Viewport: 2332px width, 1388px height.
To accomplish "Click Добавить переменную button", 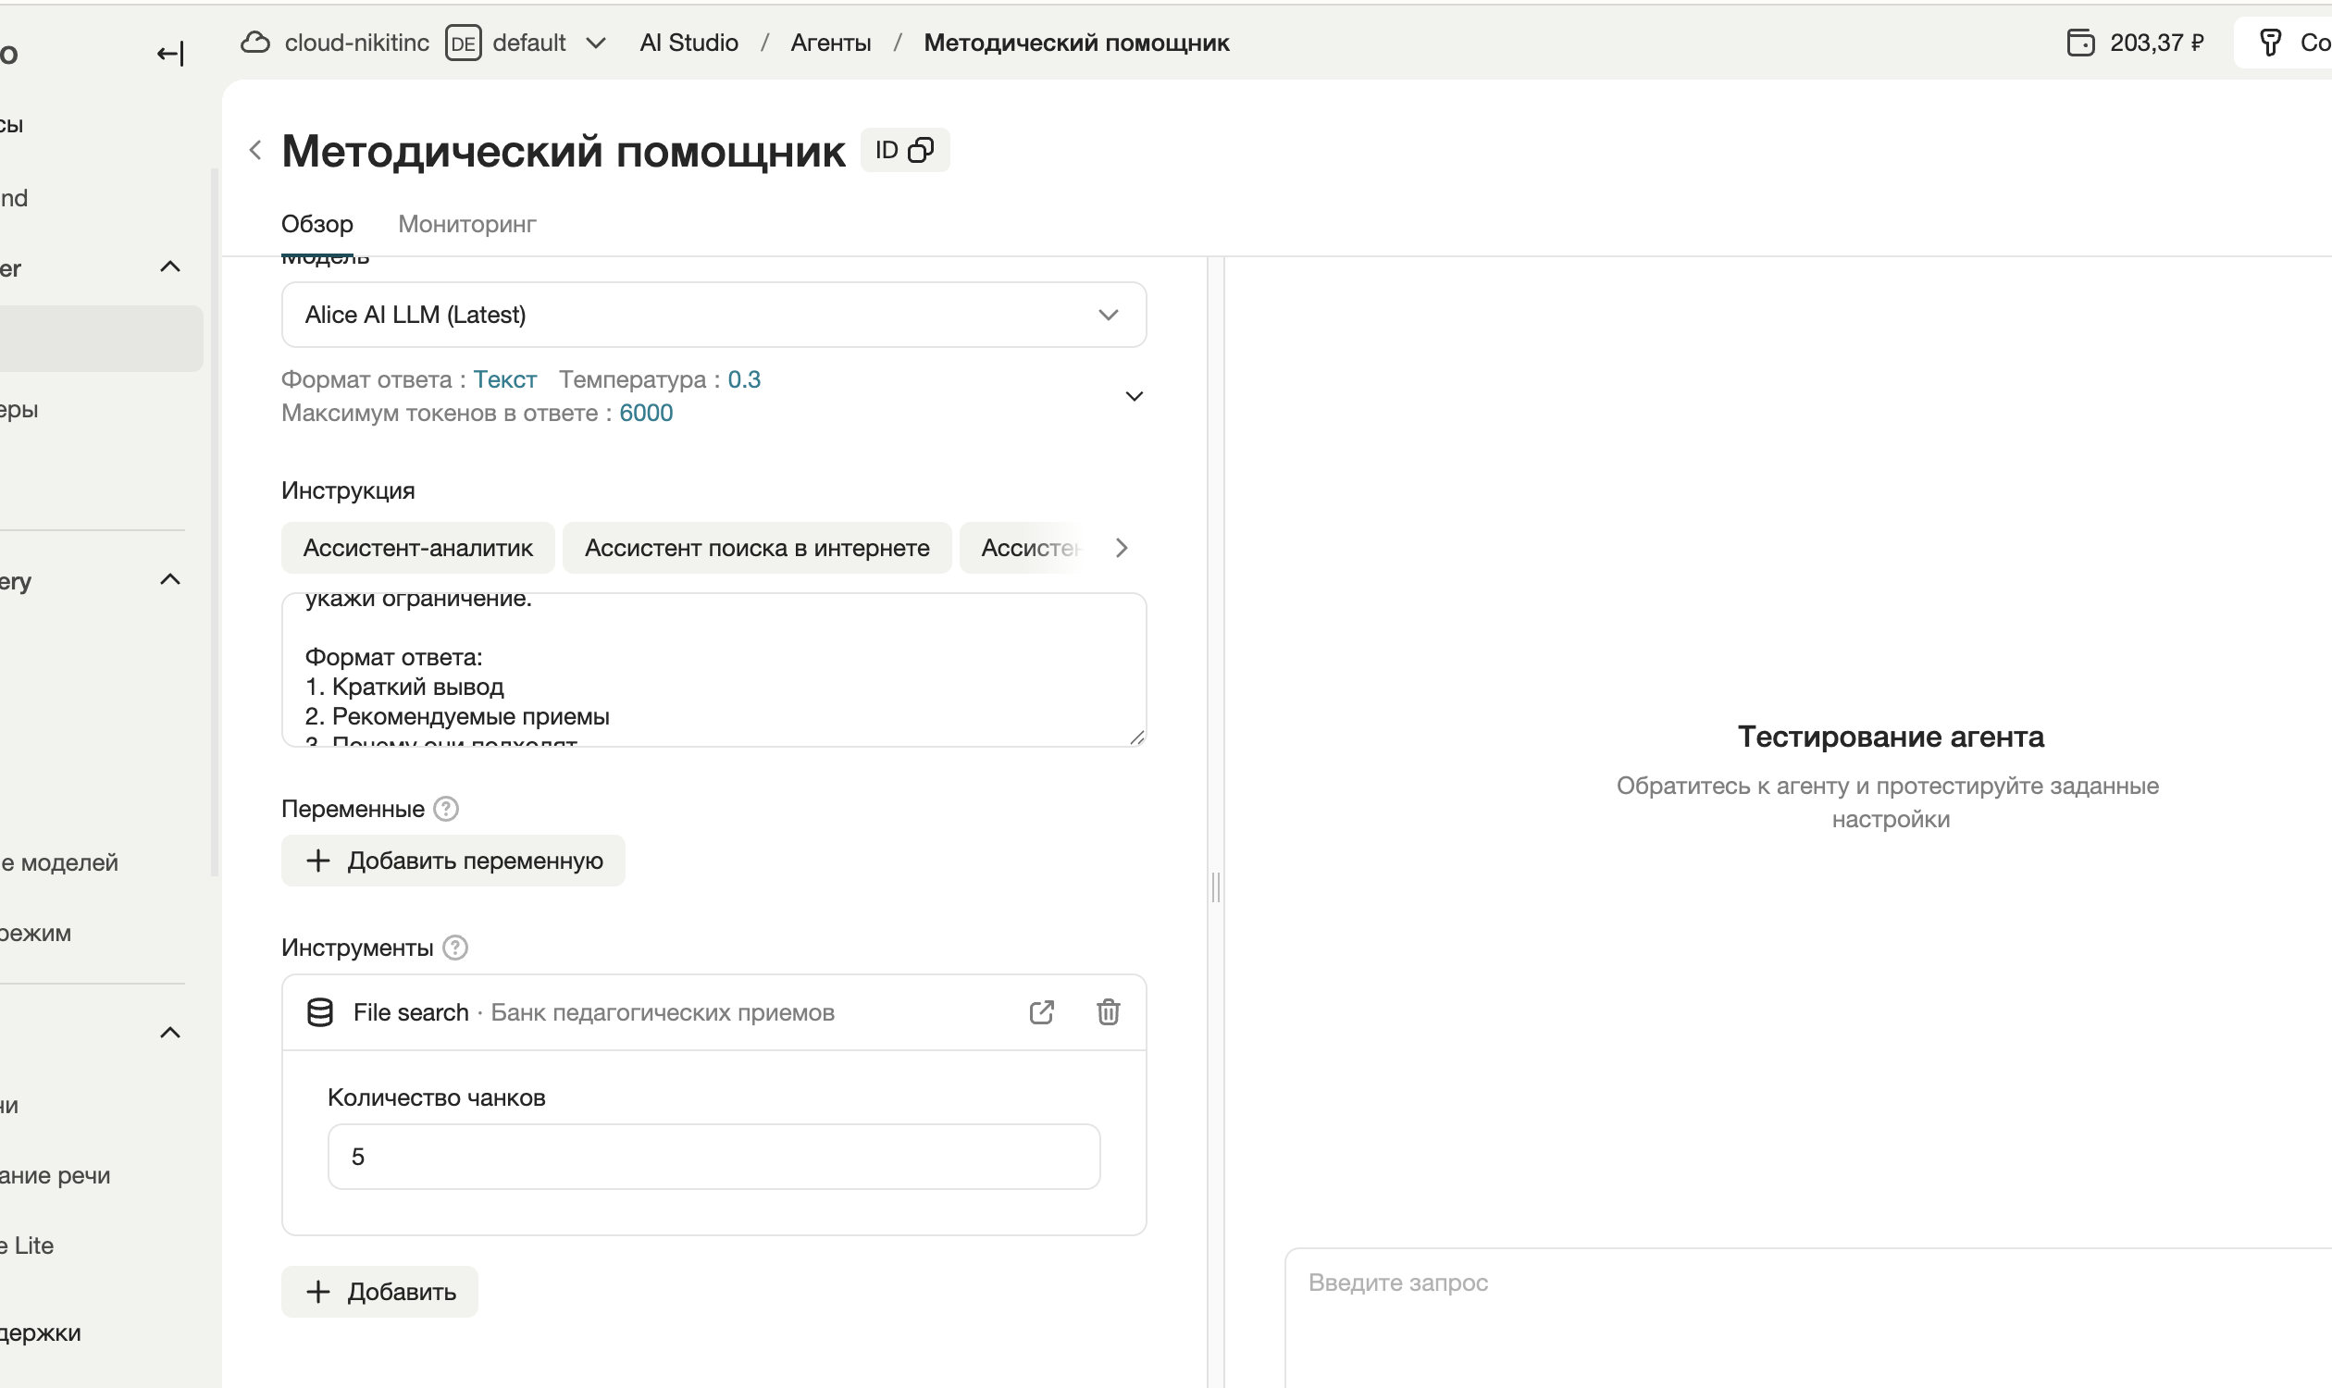I will point(453,861).
